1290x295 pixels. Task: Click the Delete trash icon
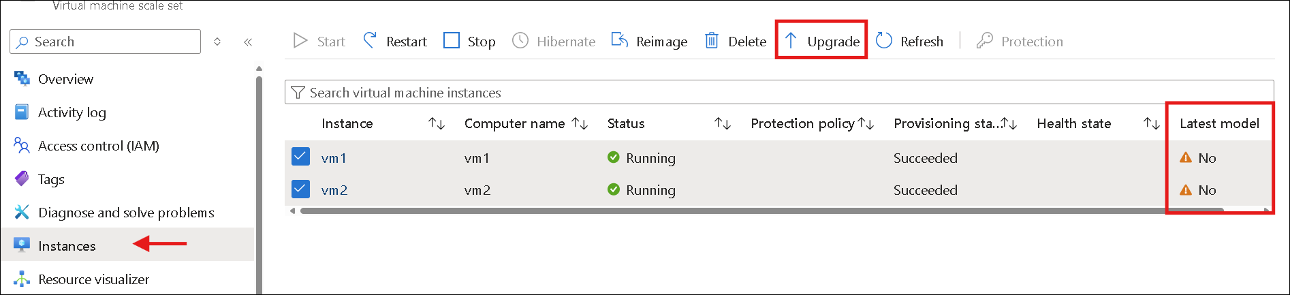click(712, 41)
